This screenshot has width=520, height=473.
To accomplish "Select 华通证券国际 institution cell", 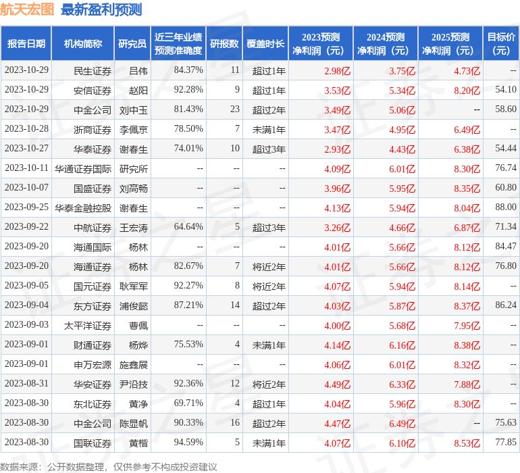I will pyautogui.click(x=83, y=169).
